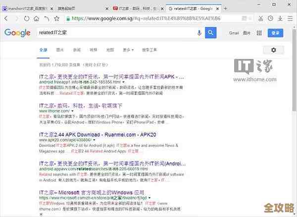The height and width of the screenshot is (217, 297).
Task: Expand arrow next to android.freeappt.info URL
Action: pos(123,82)
